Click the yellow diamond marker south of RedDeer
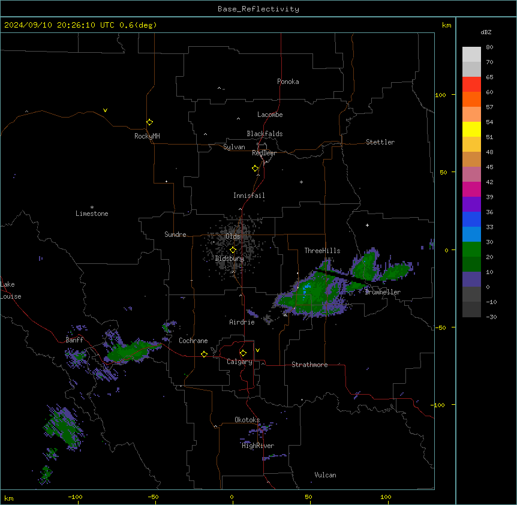The height and width of the screenshot is (505, 517). 255,169
